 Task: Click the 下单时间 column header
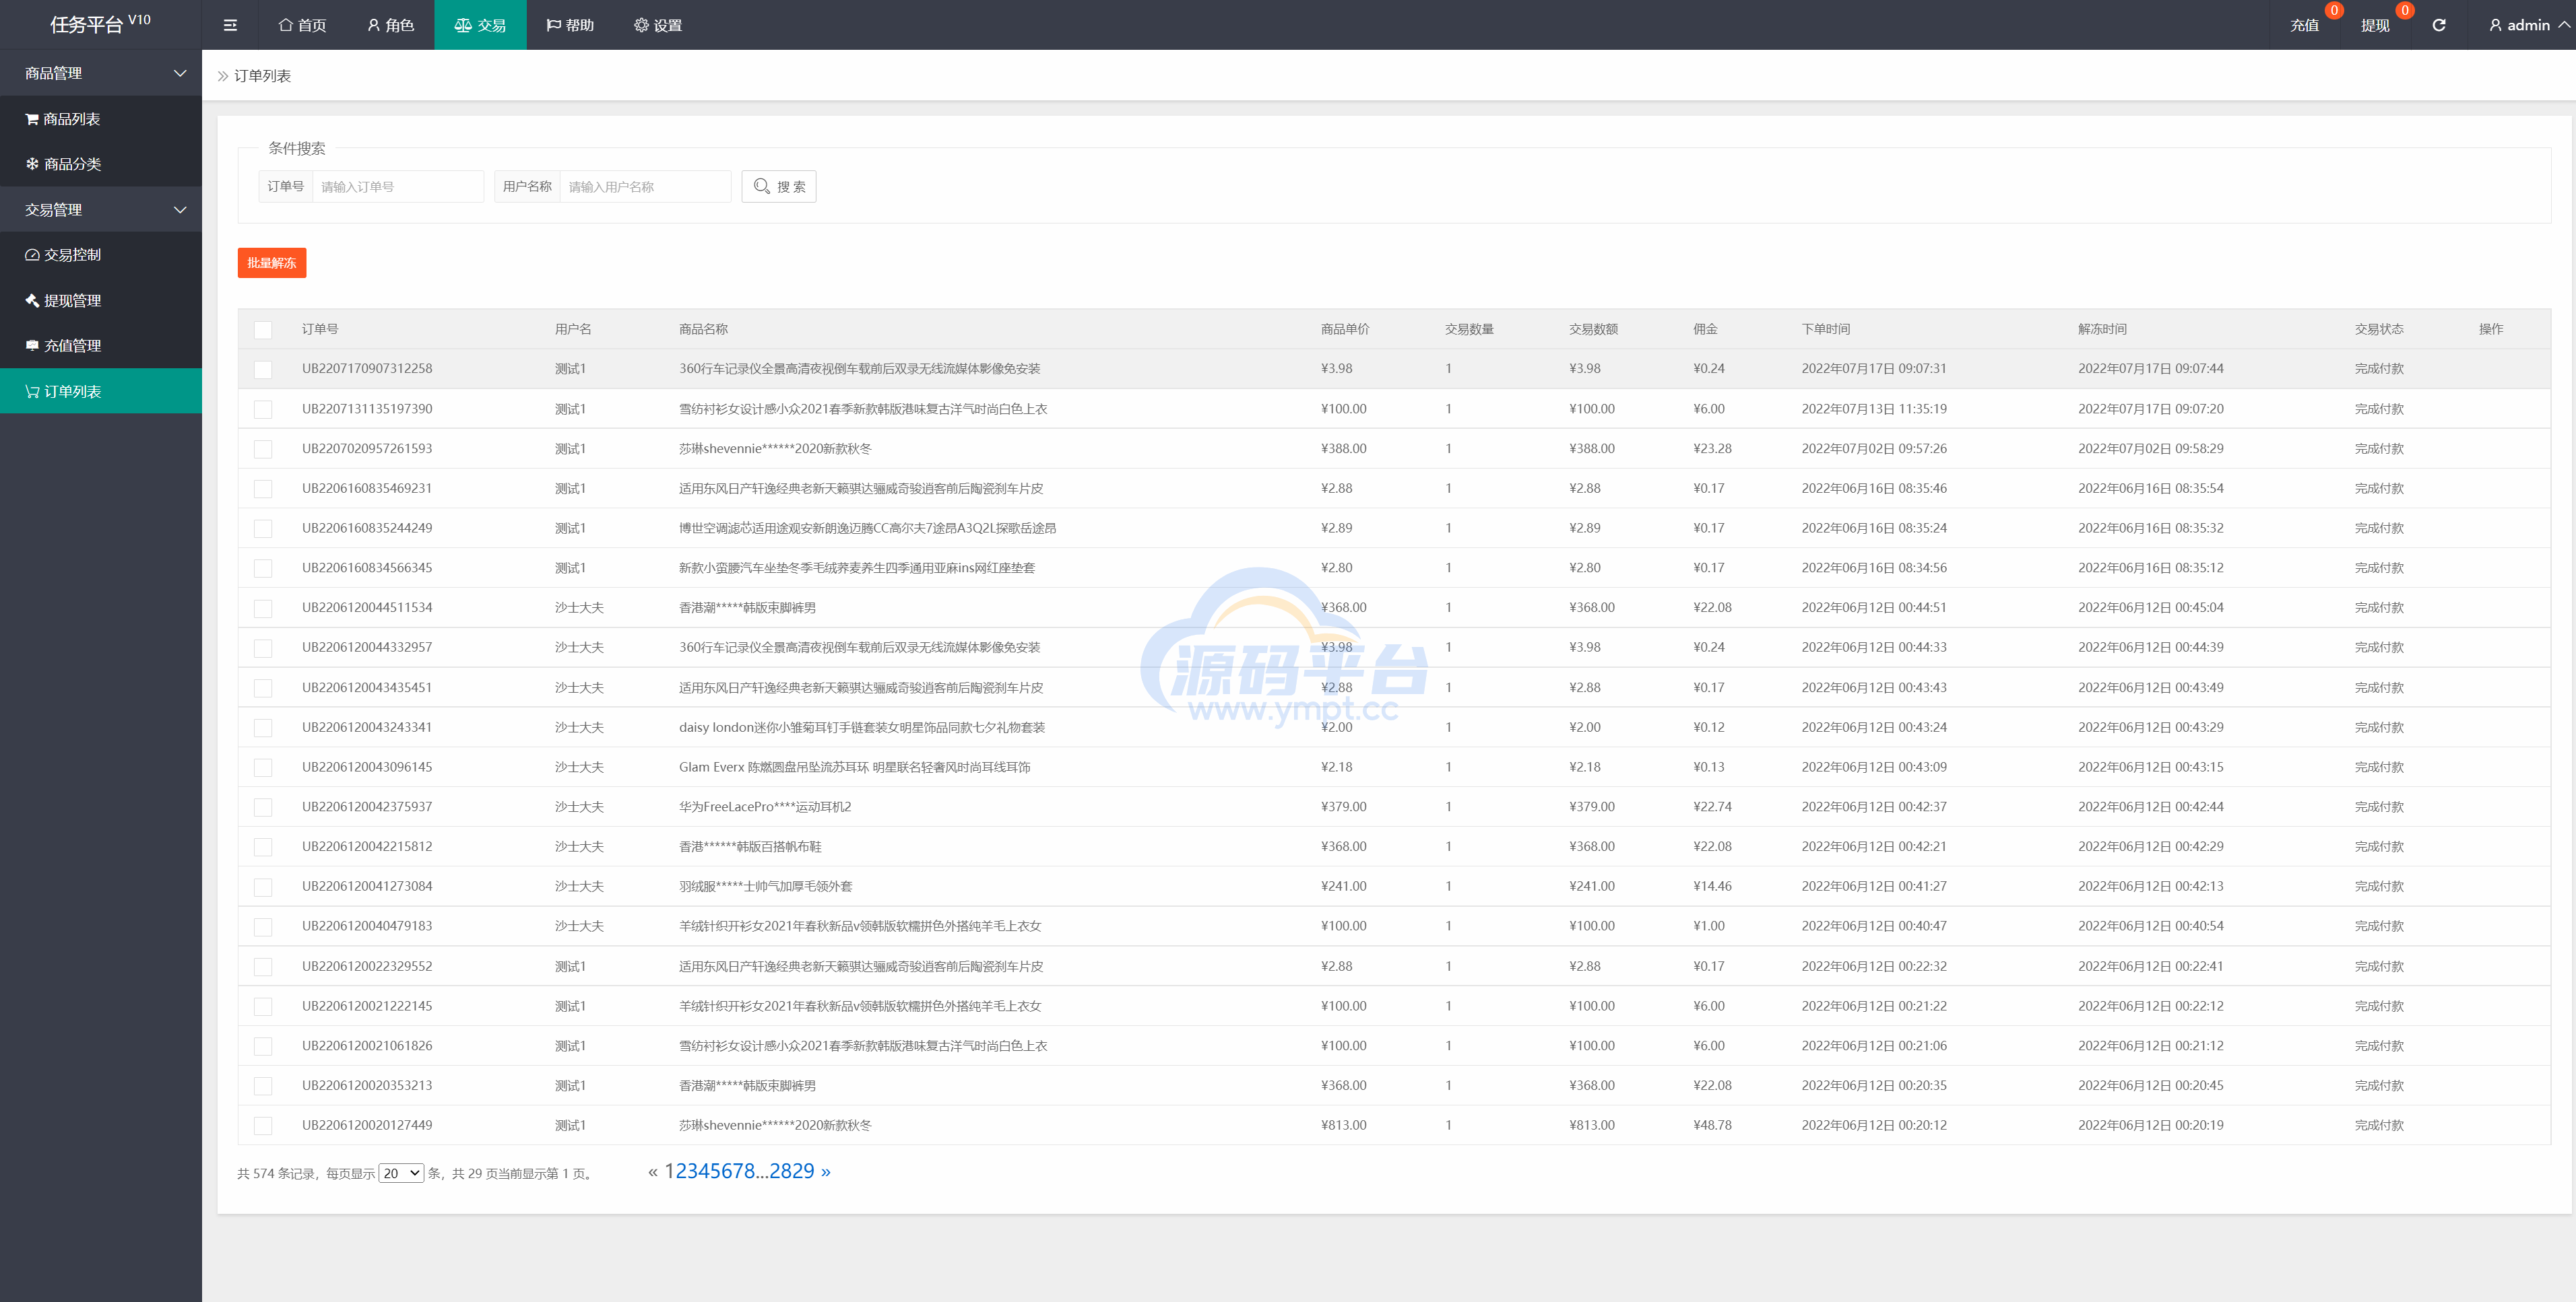coord(1826,329)
